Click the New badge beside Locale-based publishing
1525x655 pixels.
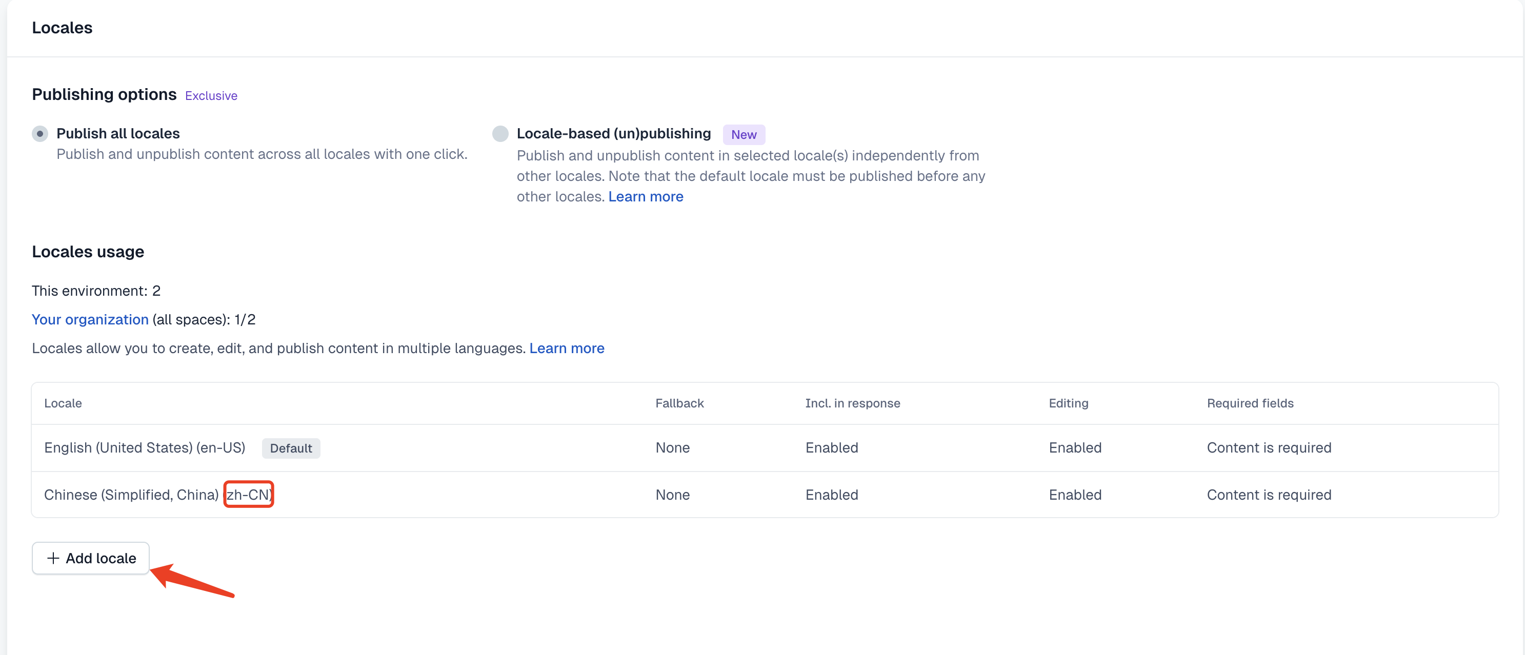744,134
